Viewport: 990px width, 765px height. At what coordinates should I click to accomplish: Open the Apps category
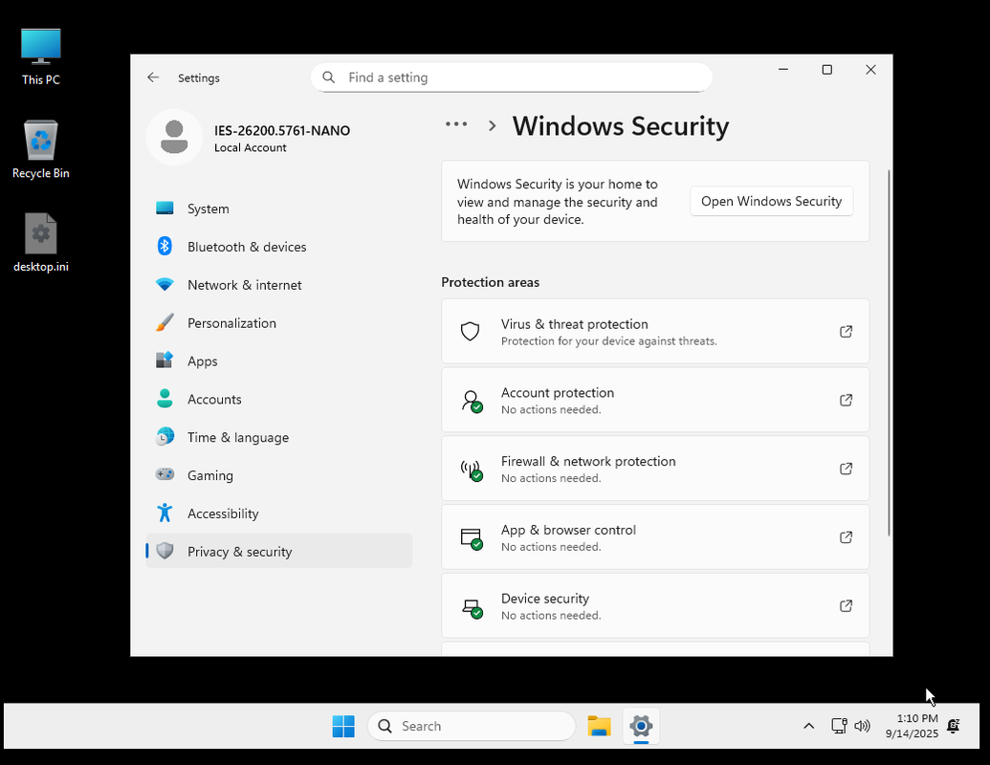click(278, 361)
